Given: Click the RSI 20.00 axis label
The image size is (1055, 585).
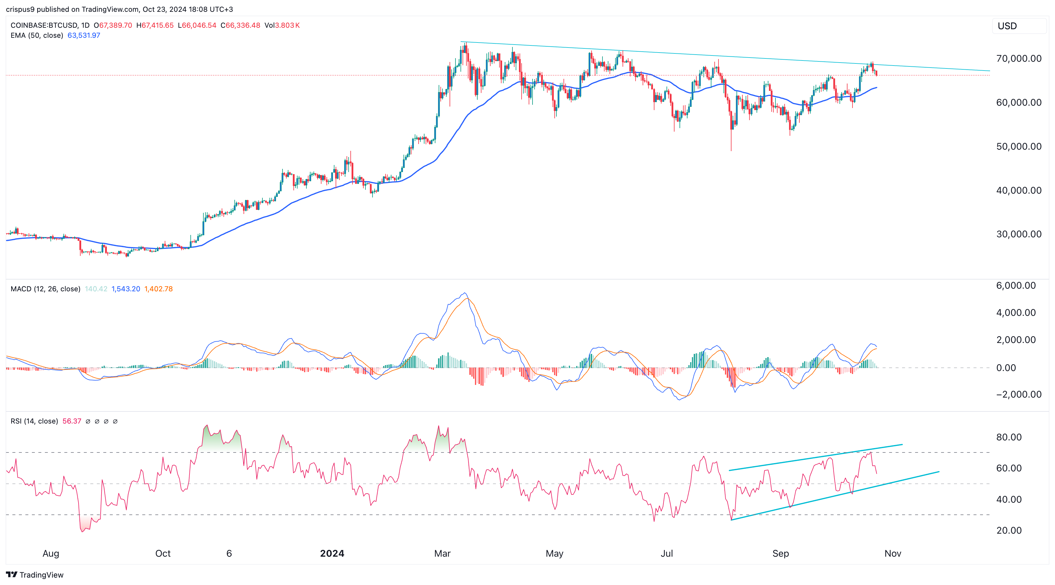Looking at the screenshot, I should coord(1009,531).
